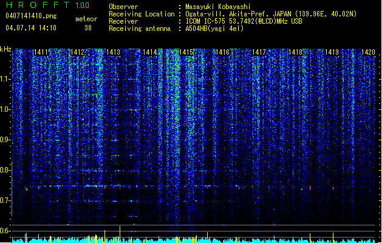Screen dimensions: 382x243
Task: Click the 'Observer' field label
Action: (x=123, y=7)
